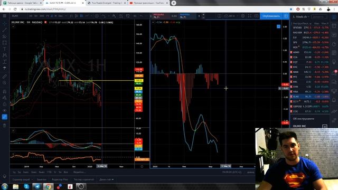Click the snapshot camera icon in top toolbar
This screenshot has height=190, width=338.
click(x=256, y=16)
